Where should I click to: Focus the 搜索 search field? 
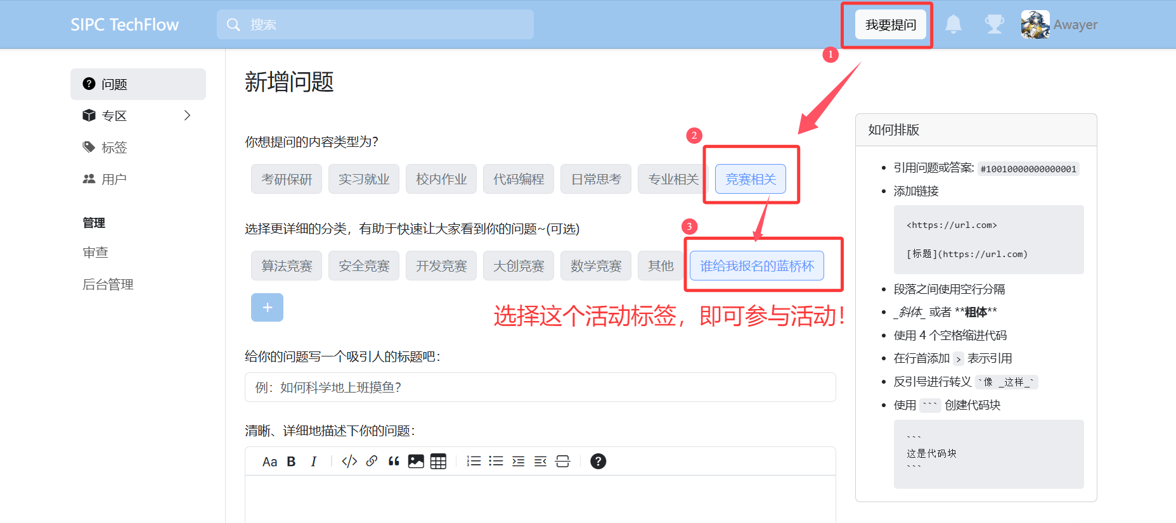(375, 25)
